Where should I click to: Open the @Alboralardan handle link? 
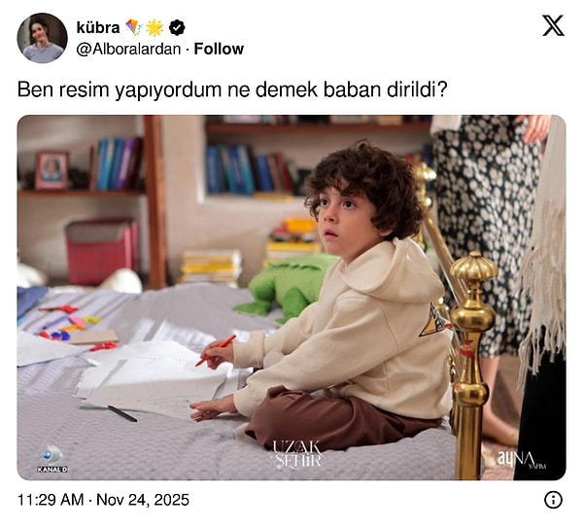pyautogui.click(x=128, y=49)
